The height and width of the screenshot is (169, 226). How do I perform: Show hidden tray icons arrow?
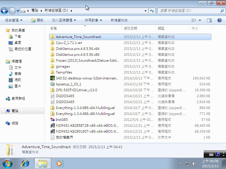click(x=181, y=164)
